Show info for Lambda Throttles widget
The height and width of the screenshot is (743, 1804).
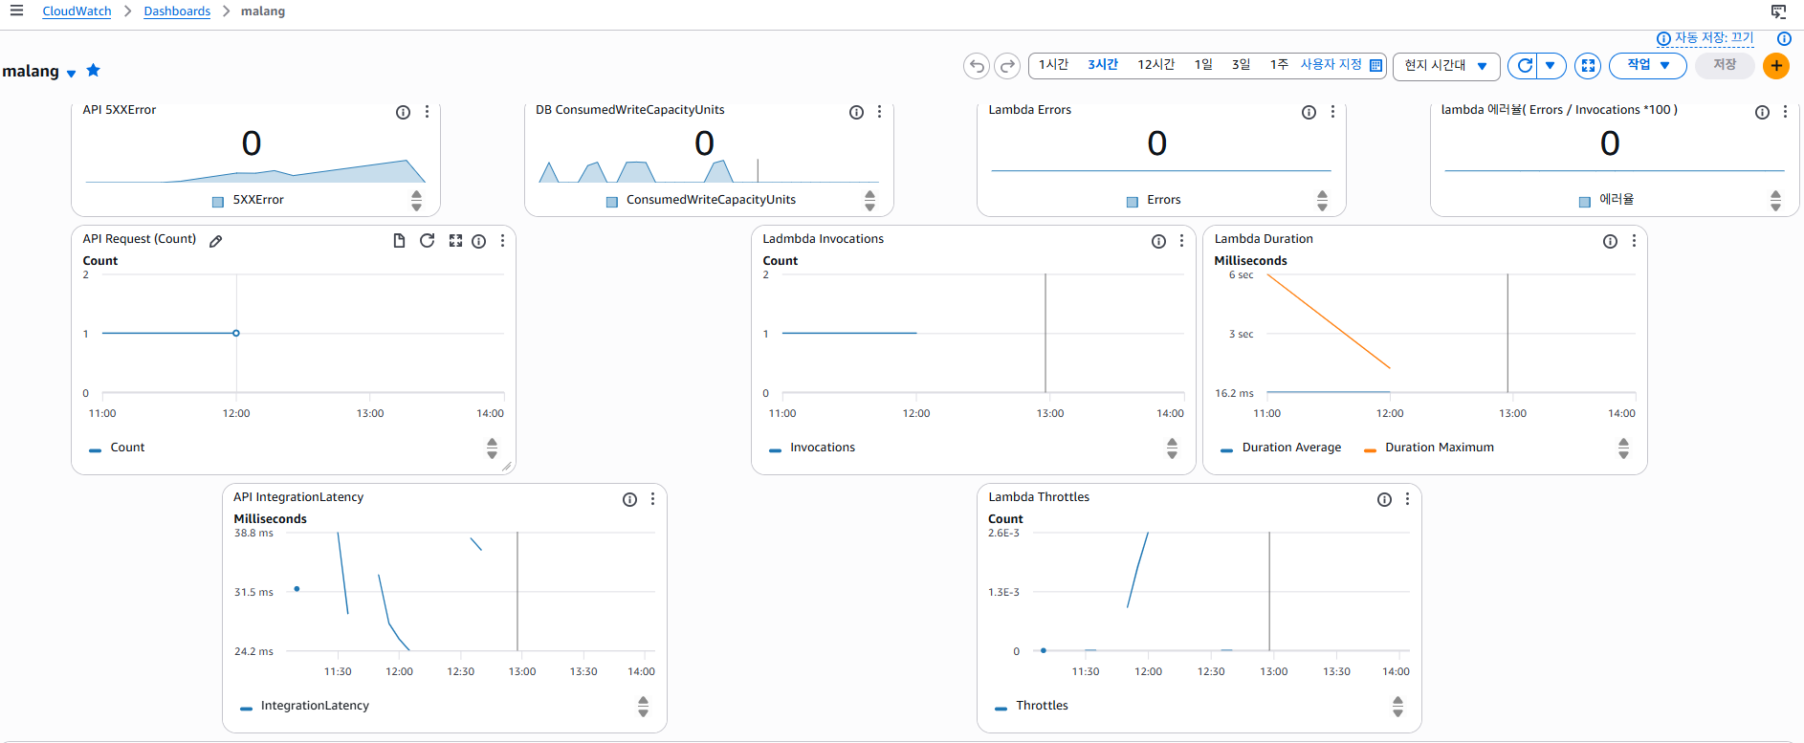coord(1384,499)
